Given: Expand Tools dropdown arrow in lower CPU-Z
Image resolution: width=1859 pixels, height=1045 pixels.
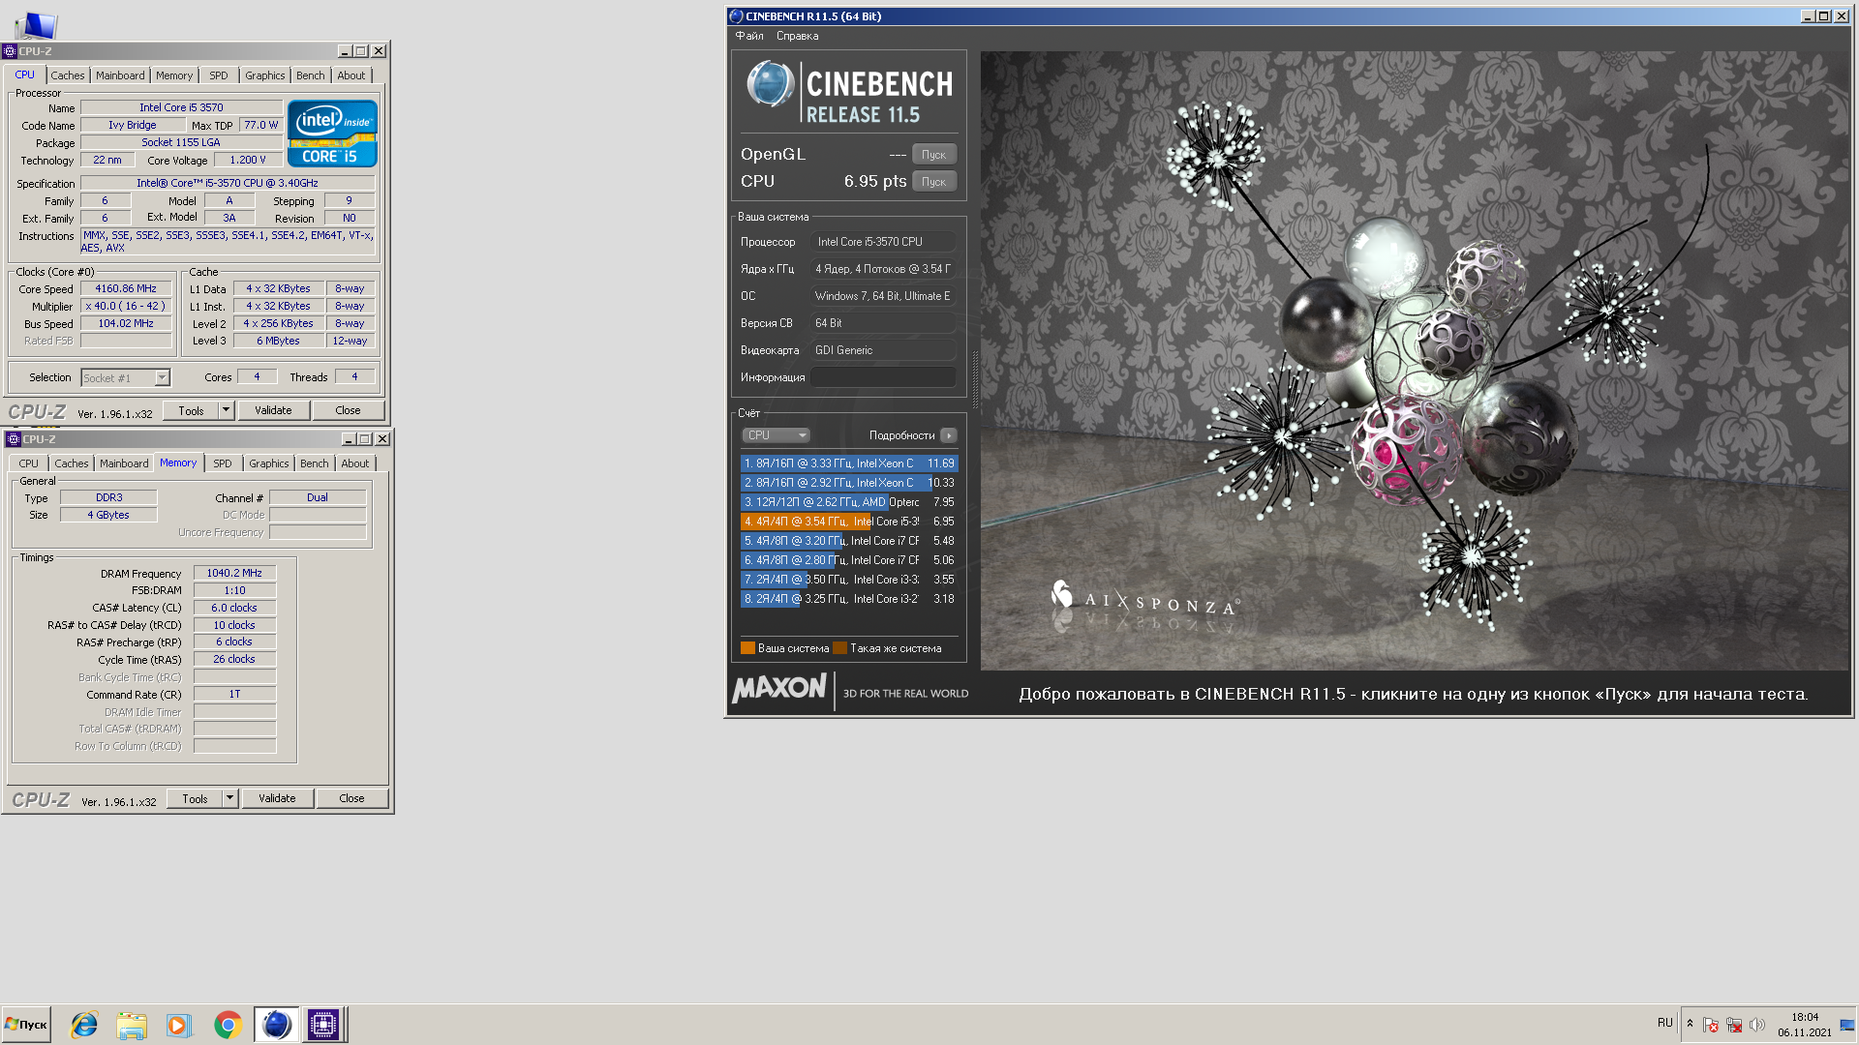Looking at the screenshot, I should click(x=230, y=798).
